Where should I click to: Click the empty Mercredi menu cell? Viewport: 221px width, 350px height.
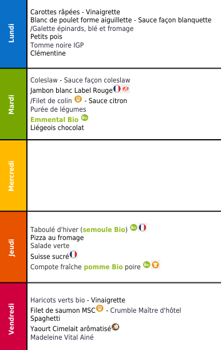[124, 176]
